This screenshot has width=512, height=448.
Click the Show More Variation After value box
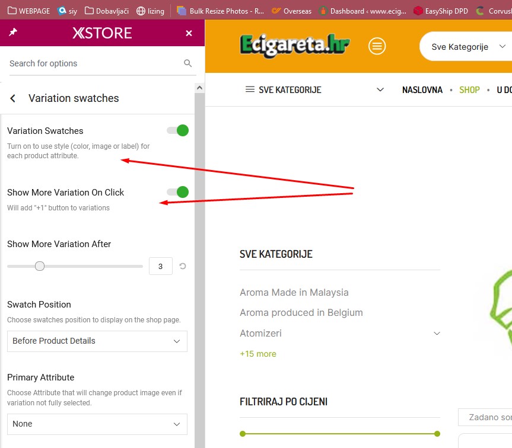[161, 266]
